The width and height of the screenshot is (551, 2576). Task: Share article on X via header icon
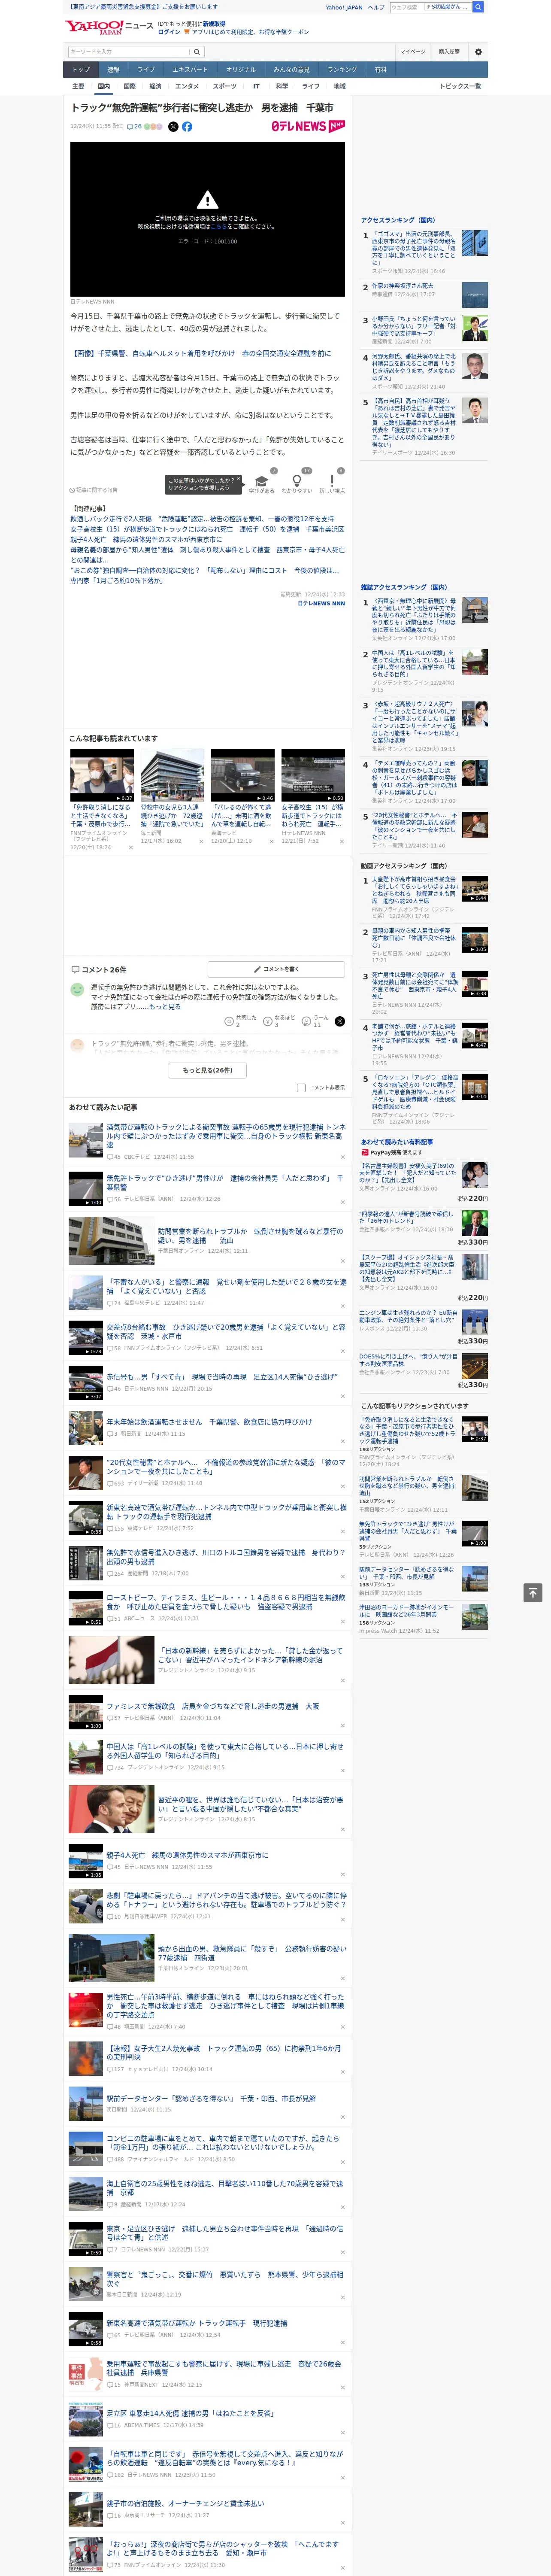[173, 127]
